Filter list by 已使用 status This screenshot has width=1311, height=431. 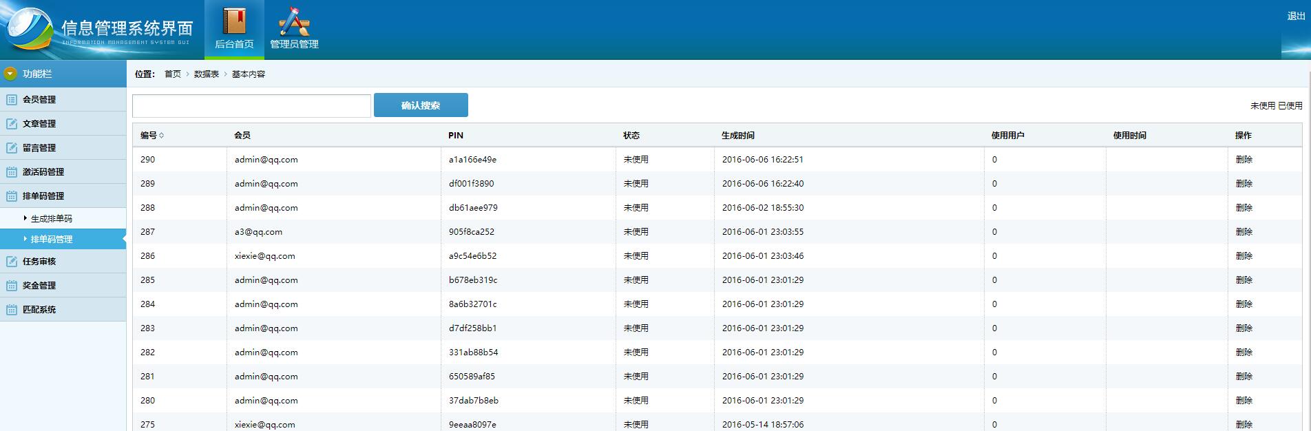1290,106
